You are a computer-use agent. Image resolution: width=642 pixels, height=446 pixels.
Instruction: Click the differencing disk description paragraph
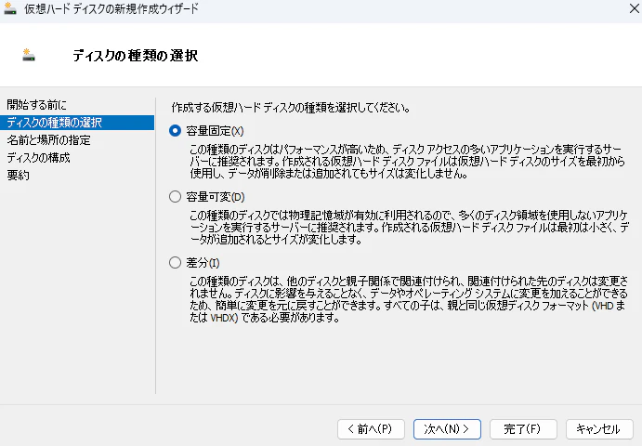tap(408, 299)
